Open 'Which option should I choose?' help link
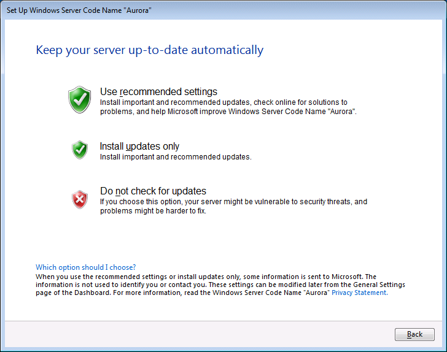The image size is (447, 352). (86, 267)
